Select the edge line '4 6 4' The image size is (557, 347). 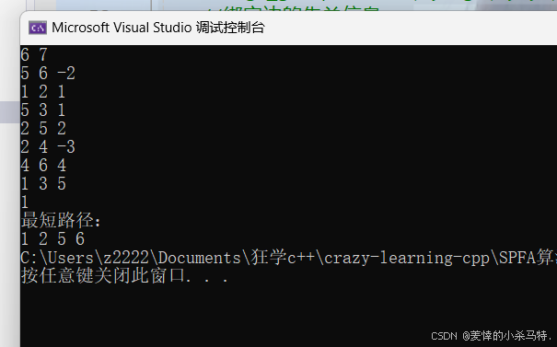coord(43,166)
